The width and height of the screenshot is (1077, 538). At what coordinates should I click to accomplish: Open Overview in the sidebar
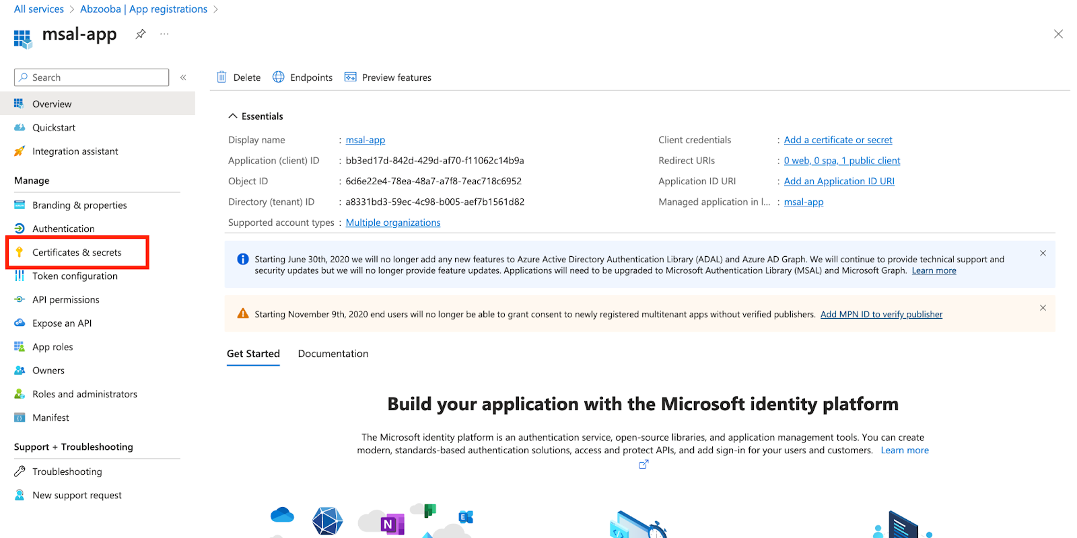pos(98,104)
